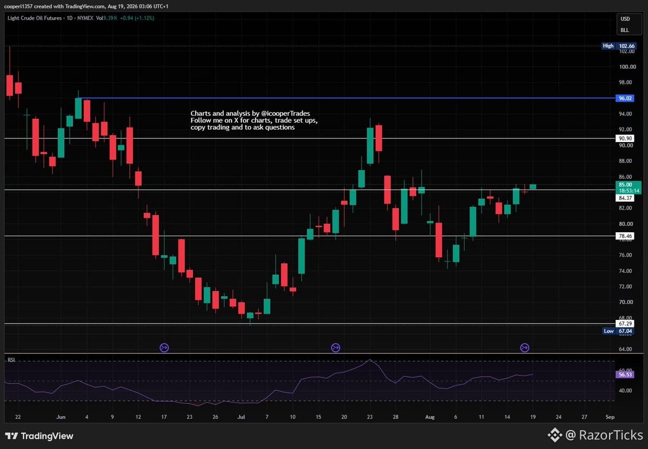Click the 88.00 price axis label

tap(626, 160)
